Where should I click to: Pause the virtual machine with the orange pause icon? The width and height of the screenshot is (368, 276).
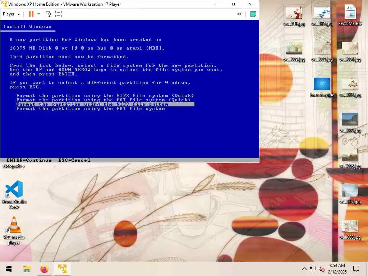(31, 14)
